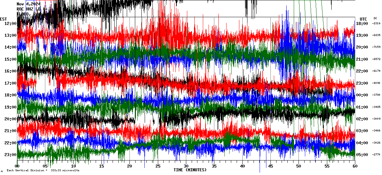382x175 pixels.
Task: Click the -2770 DC offset value
Action: point(376,155)
